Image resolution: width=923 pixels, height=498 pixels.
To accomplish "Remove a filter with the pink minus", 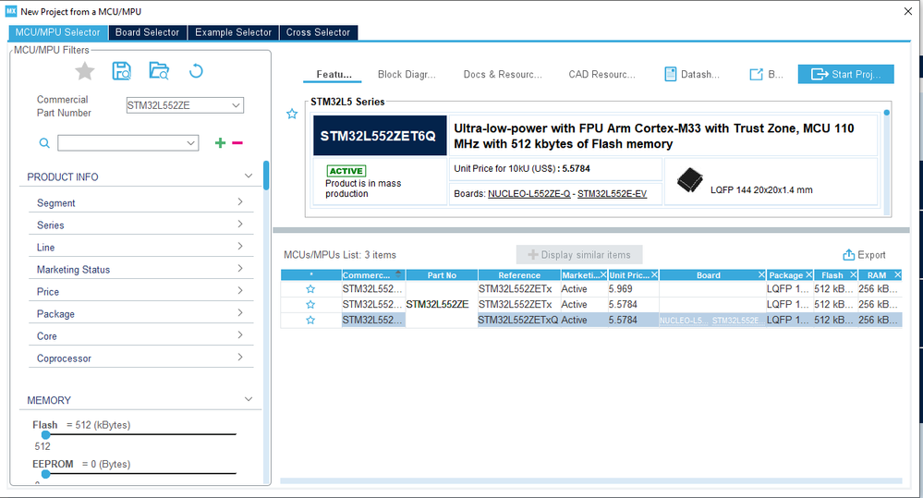I will coord(237,143).
